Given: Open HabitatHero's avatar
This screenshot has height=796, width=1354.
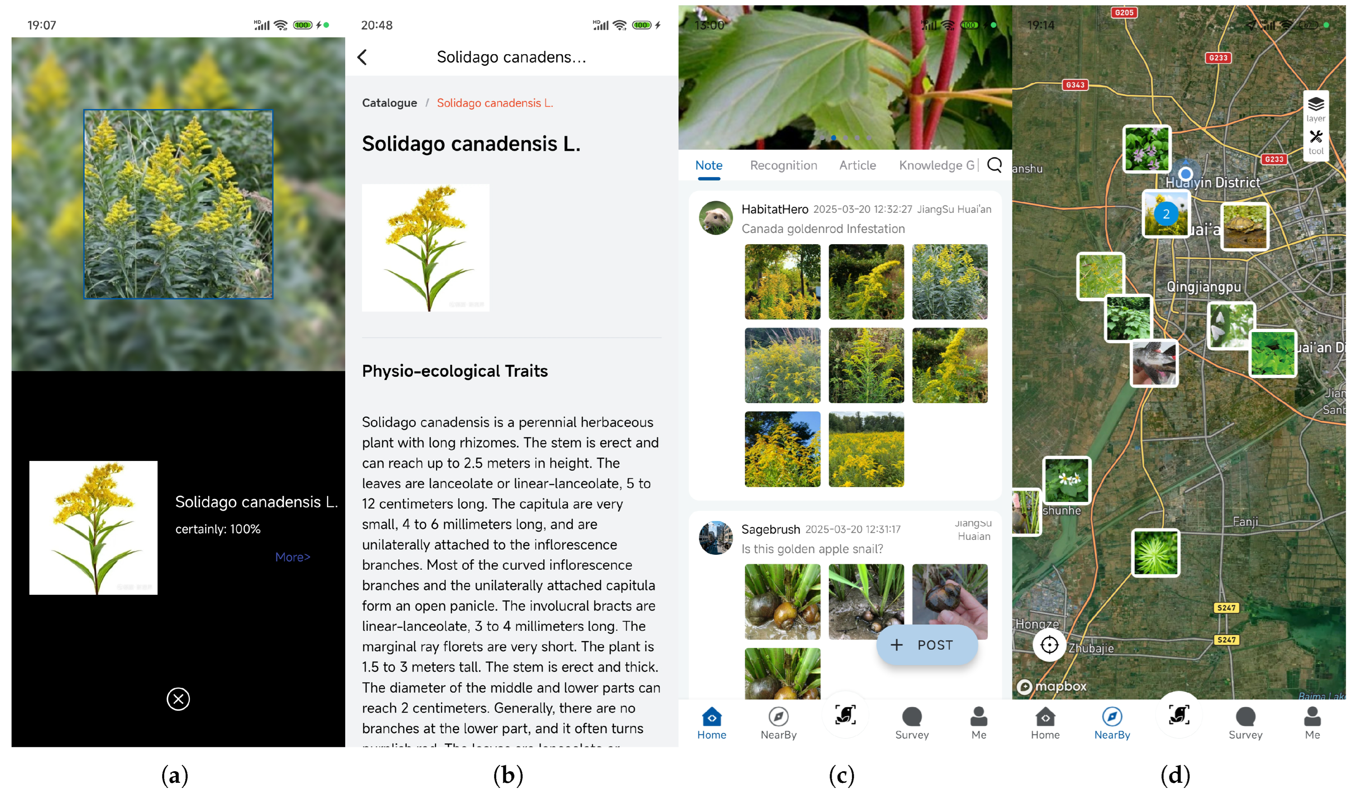Looking at the screenshot, I should click(x=716, y=218).
